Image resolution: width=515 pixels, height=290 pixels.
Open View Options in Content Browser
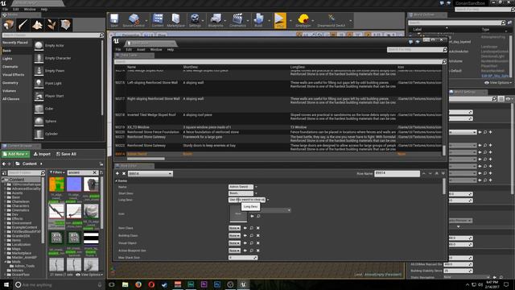89,275
